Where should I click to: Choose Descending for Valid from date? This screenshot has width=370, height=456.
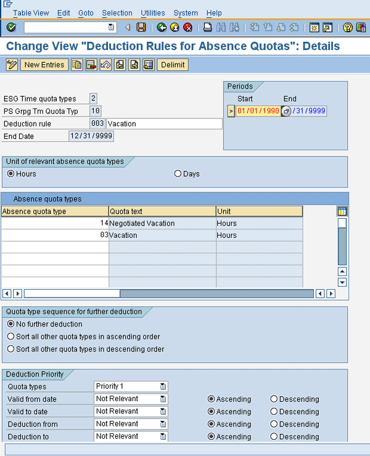274,399
